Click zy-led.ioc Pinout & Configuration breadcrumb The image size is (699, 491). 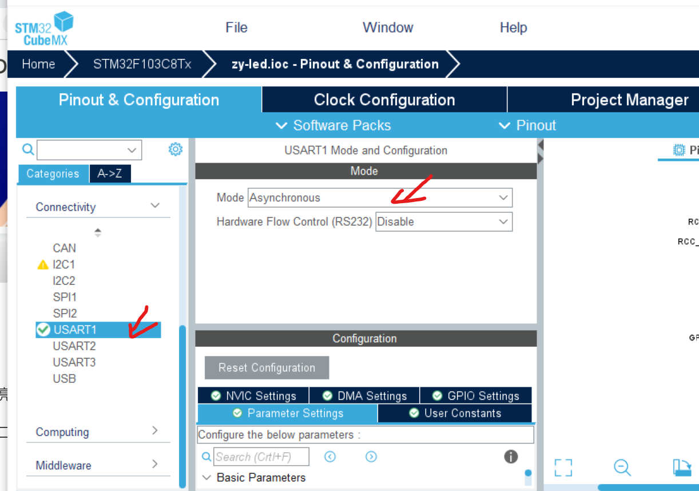335,64
